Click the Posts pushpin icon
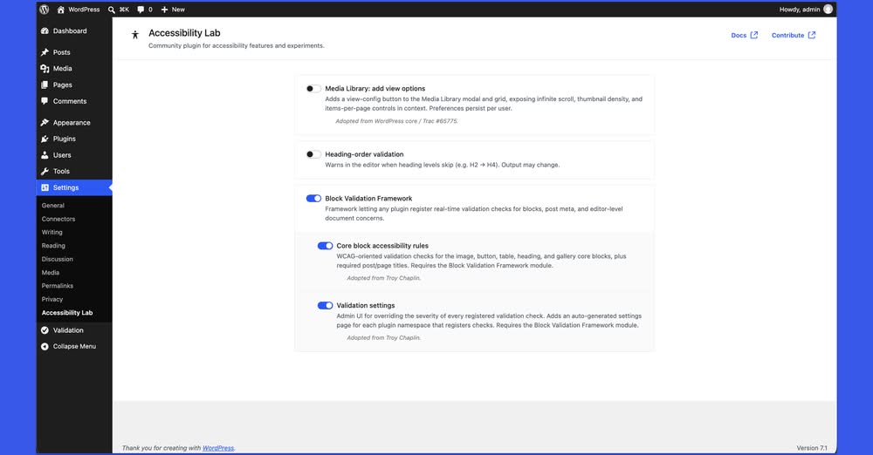 (x=45, y=52)
